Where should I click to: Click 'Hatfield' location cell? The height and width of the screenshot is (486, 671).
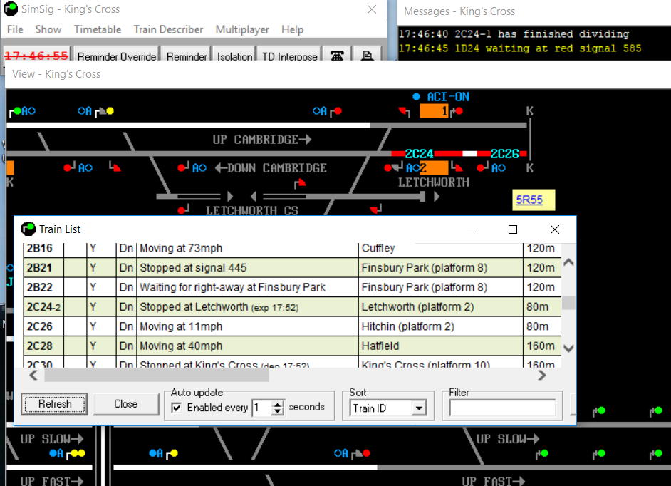[441, 346]
